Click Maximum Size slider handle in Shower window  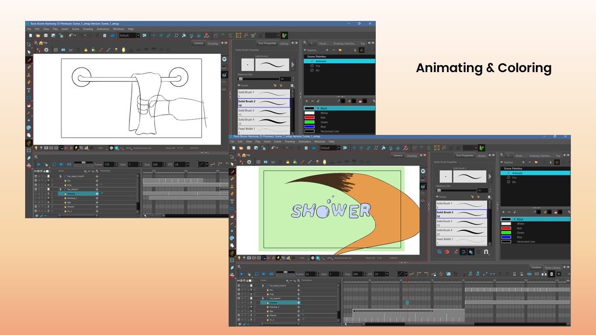tap(438, 190)
